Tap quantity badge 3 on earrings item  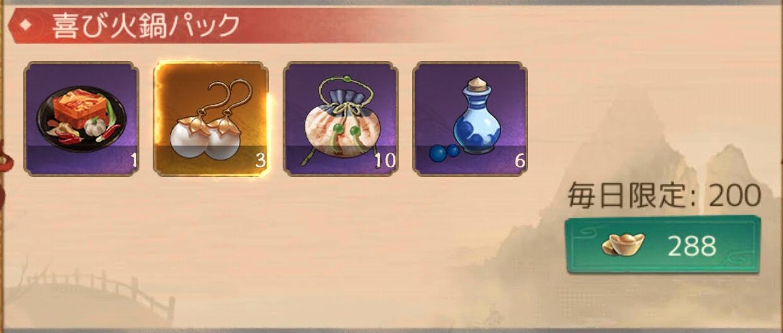tap(261, 161)
